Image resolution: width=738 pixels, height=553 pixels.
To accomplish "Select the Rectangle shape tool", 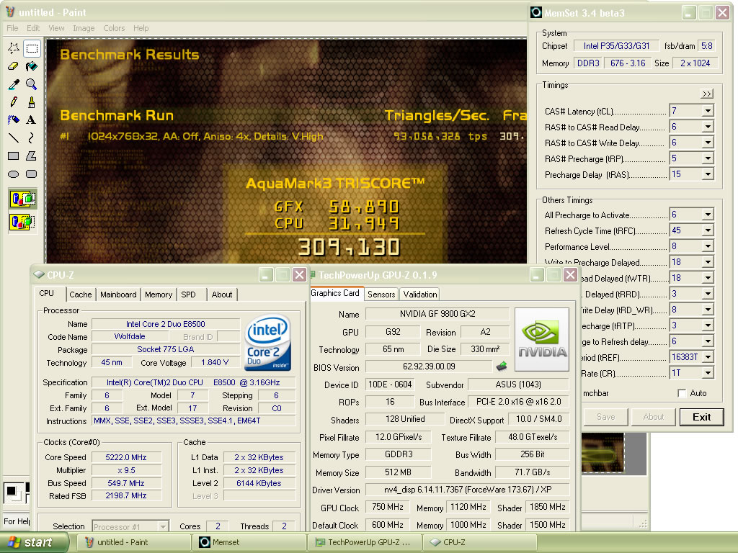I will (x=14, y=156).
